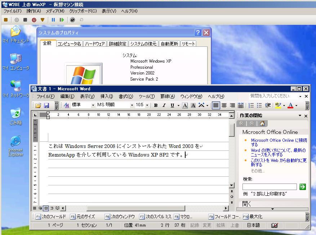Click the bulleted list icon

(x=259, y=105)
